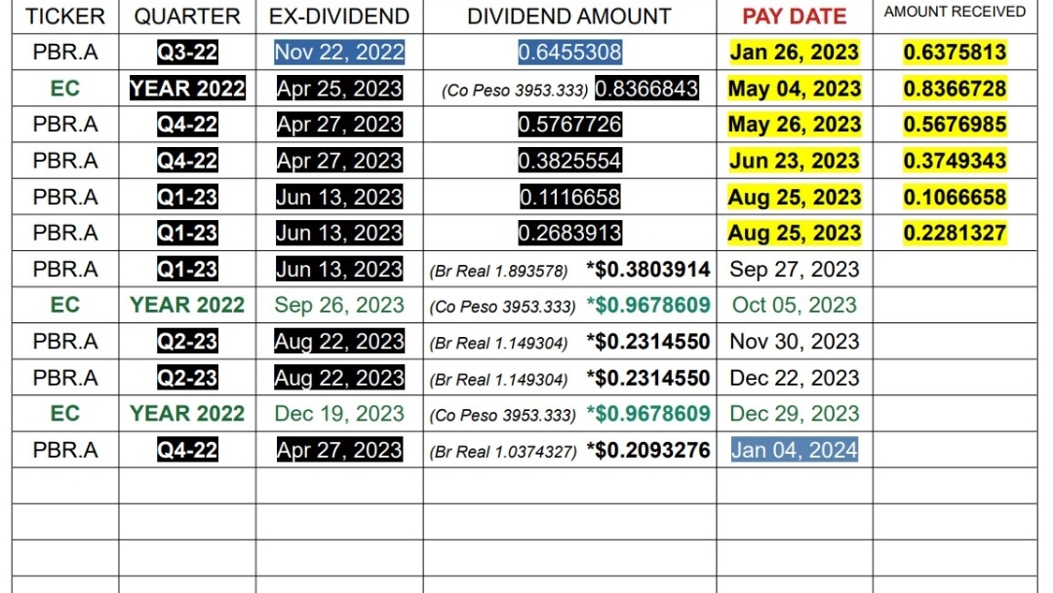The height and width of the screenshot is (593, 1053).
Task: Click the QUARTER column header
Action: [x=187, y=17]
